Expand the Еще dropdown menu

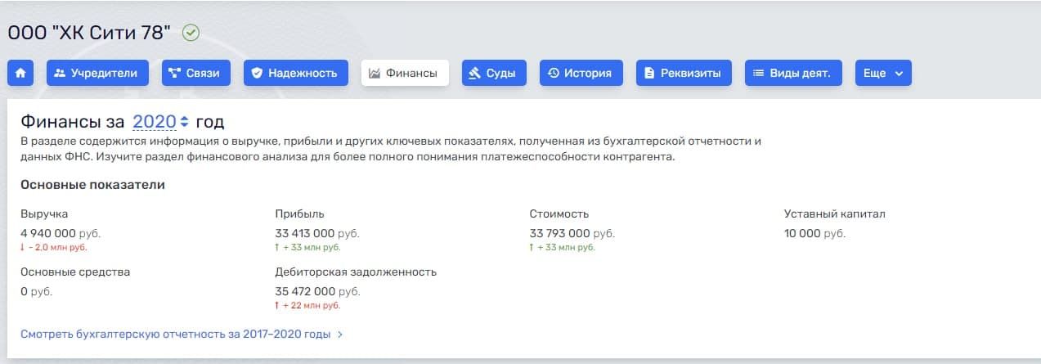883,73
